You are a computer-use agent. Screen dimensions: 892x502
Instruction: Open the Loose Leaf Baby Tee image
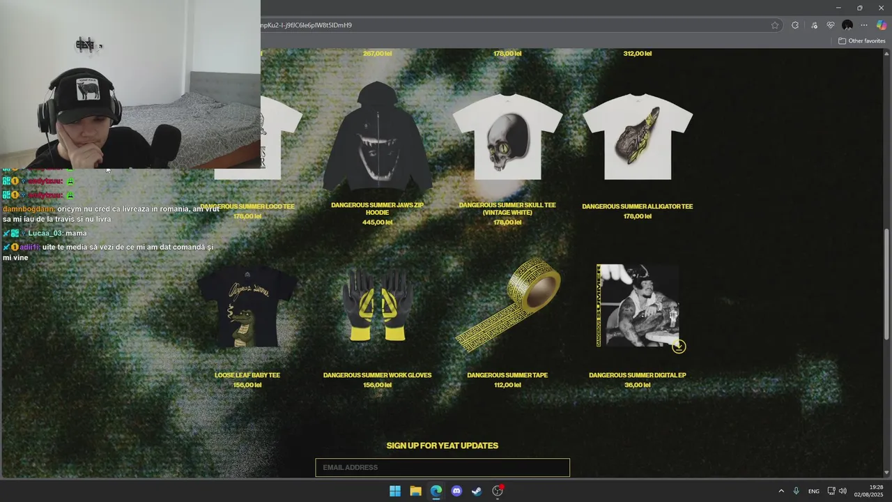pos(247,307)
